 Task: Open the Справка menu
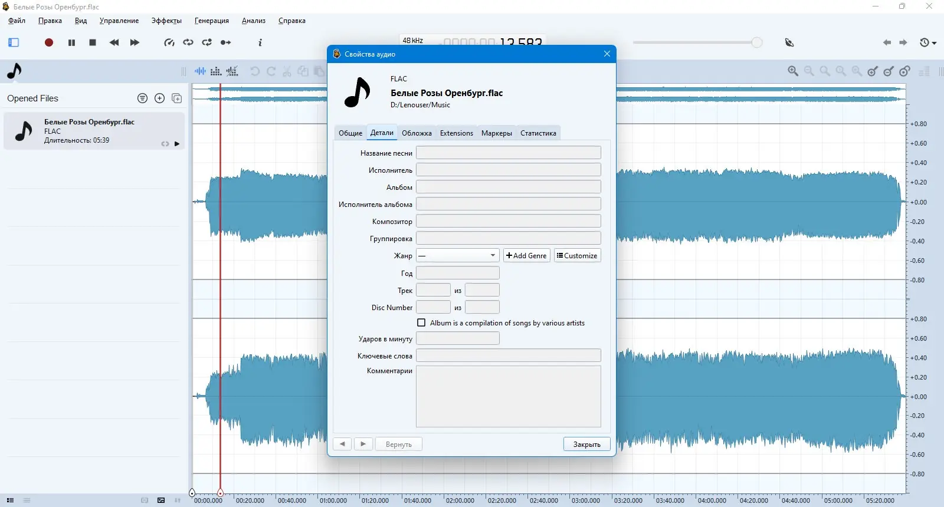[292, 21]
